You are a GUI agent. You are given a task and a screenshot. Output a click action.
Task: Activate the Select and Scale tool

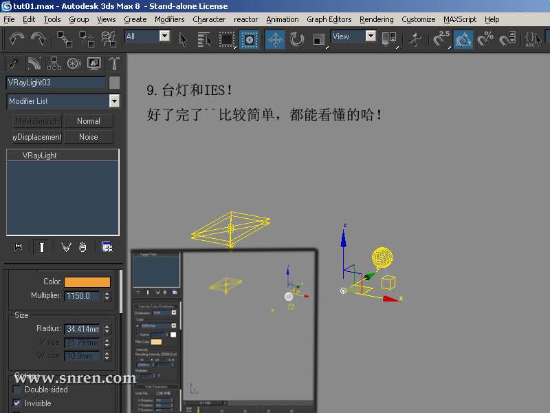pyautogui.click(x=319, y=39)
